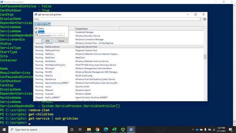Collapse the criteria panel with the round chevron
Viewport: 236px width, 133px height.
click(x=205, y=19)
